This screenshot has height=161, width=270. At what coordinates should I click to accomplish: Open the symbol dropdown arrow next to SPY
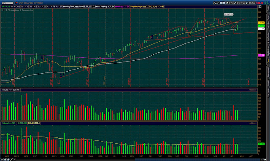point(14,3)
